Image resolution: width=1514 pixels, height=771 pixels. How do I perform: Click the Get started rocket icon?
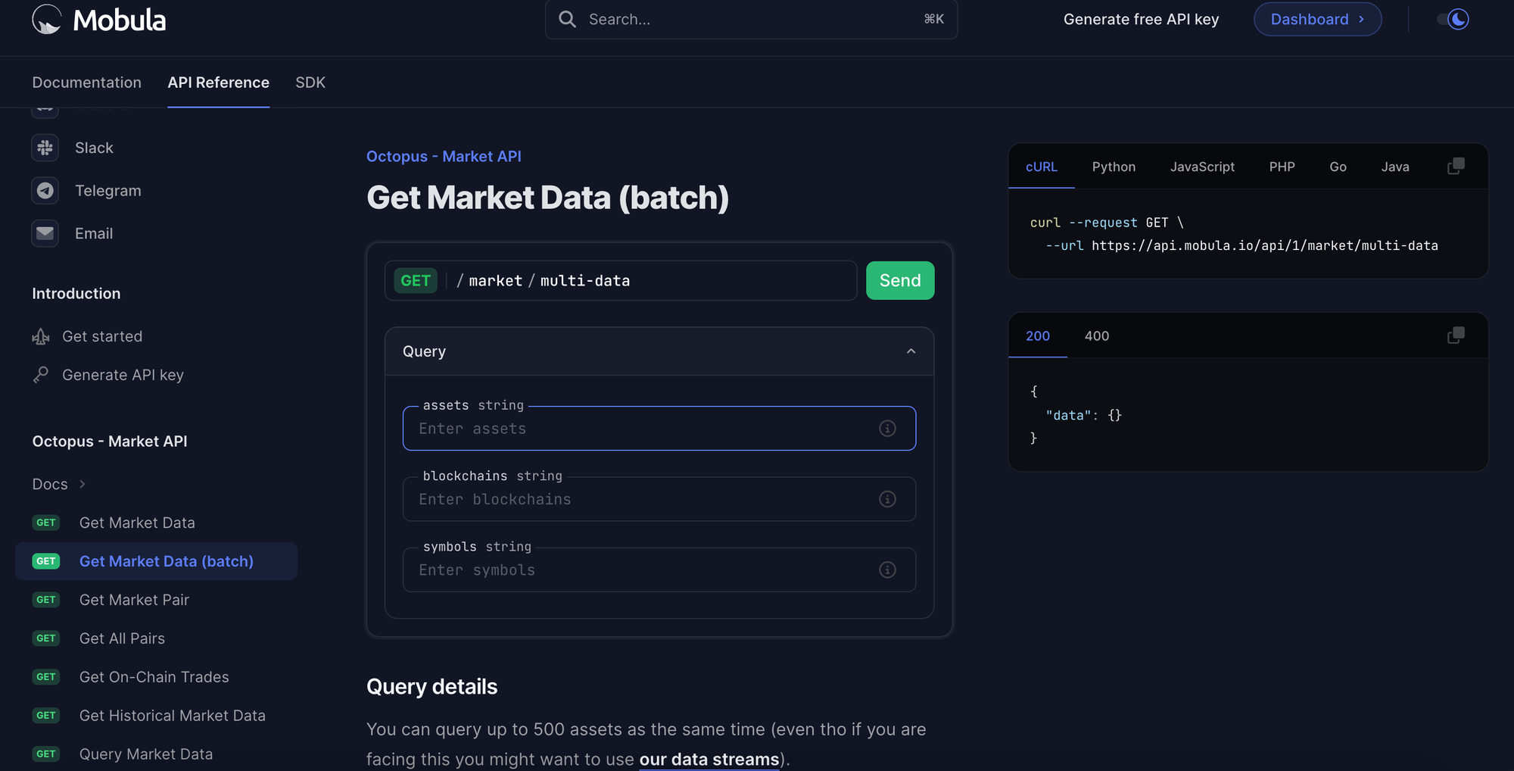point(41,336)
